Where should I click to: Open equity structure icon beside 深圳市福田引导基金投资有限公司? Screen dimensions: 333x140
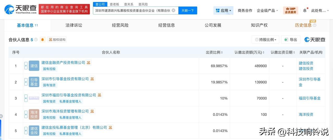100,95
